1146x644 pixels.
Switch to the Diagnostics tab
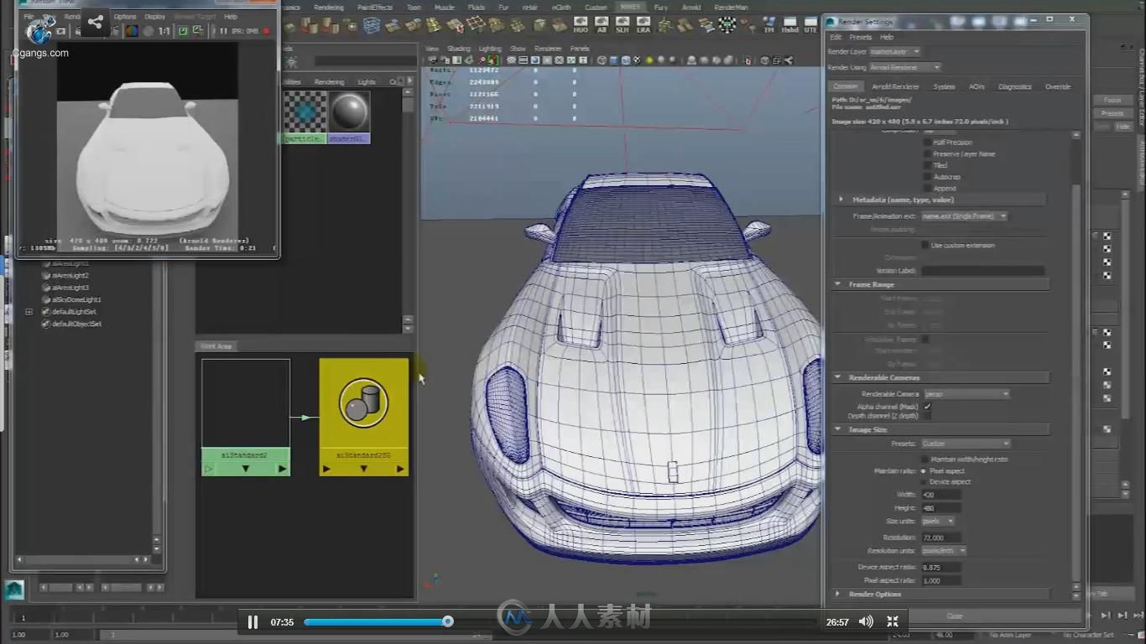point(1014,86)
